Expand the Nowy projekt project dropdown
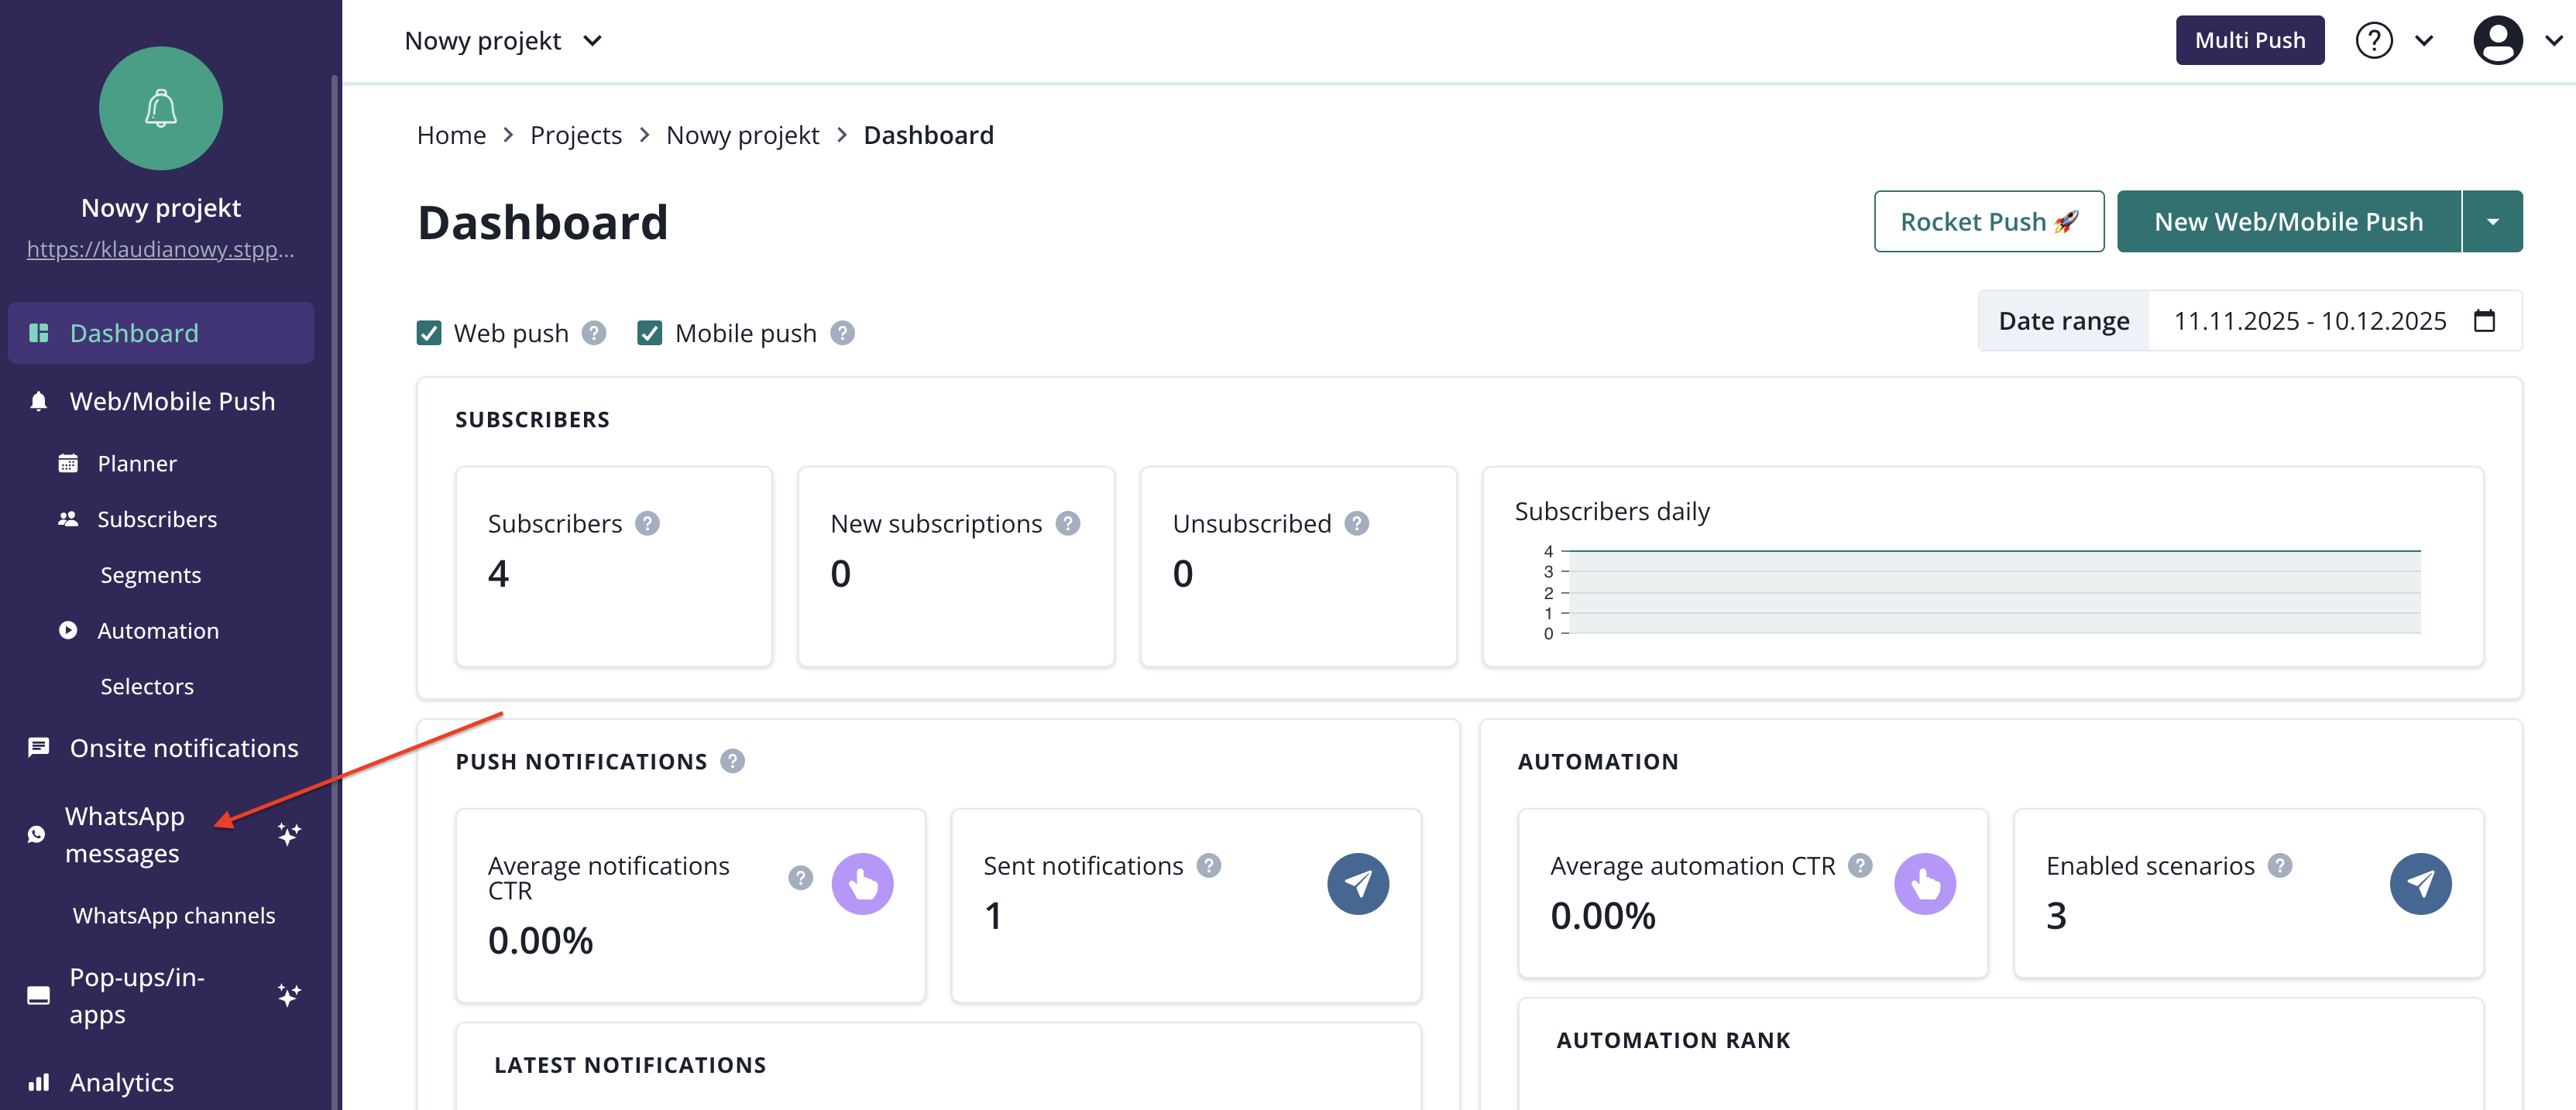This screenshot has height=1110, width=2576. pos(502,41)
